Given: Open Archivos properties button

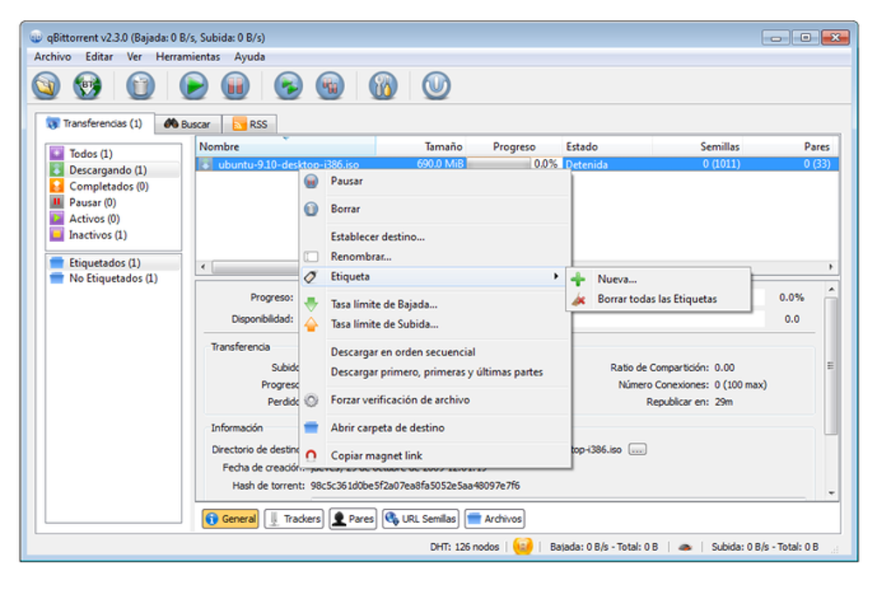Looking at the screenshot, I should 494,519.
